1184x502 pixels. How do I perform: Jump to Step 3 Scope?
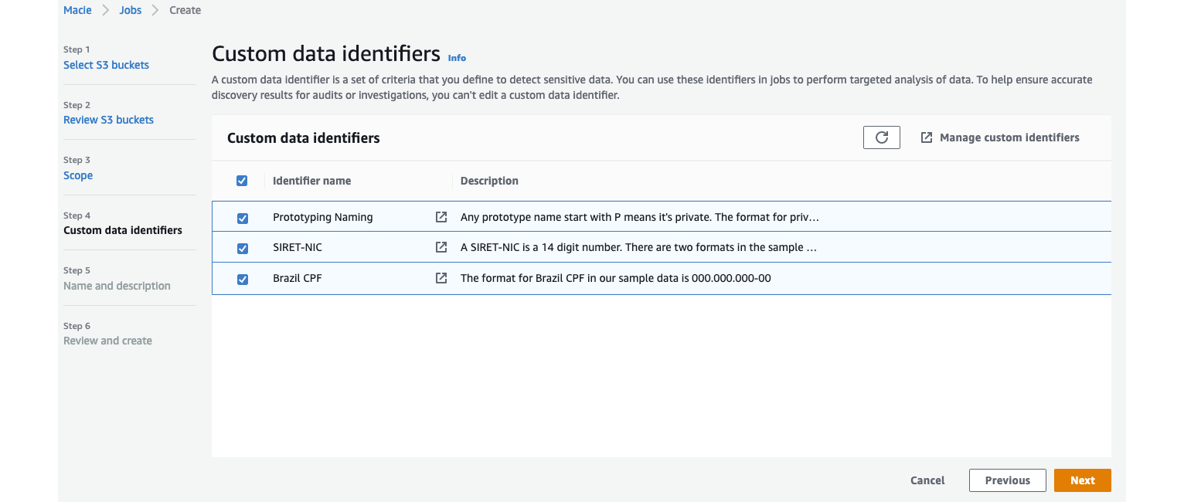point(78,175)
